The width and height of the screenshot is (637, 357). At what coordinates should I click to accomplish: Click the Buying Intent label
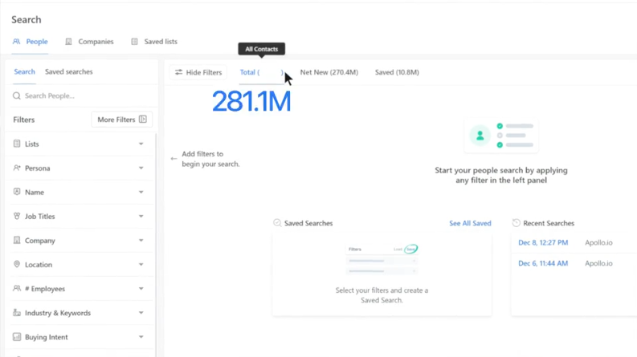[x=47, y=337]
